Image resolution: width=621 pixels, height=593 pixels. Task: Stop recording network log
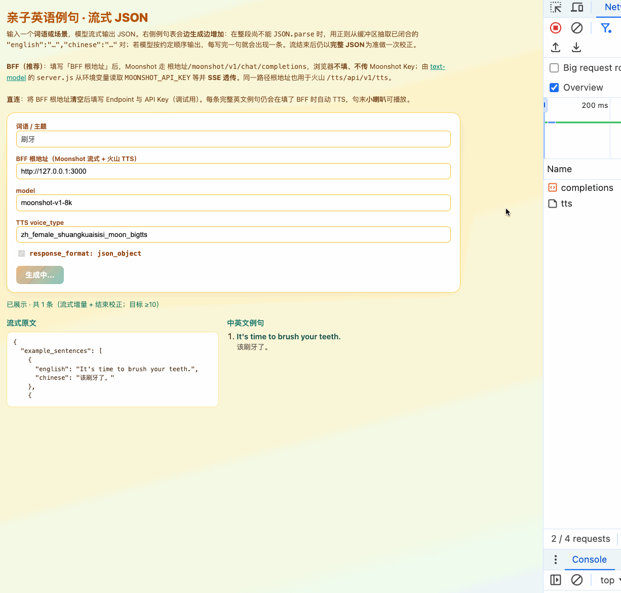[x=556, y=28]
